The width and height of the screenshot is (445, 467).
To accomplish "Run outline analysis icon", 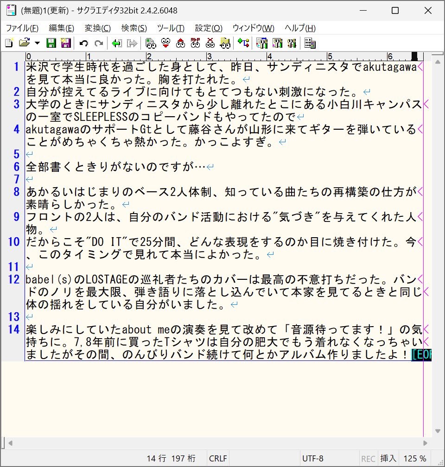I will pos(243,43).
